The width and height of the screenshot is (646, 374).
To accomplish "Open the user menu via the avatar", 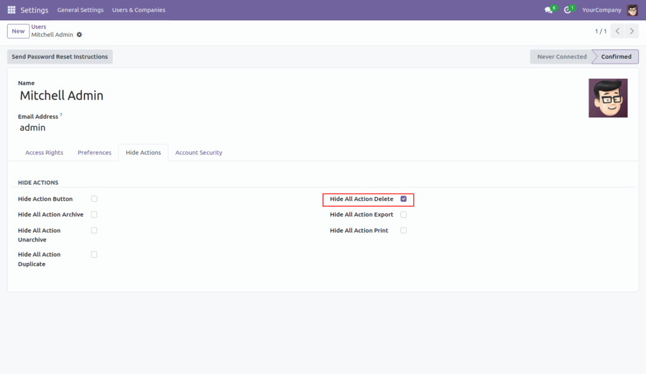I will (x=633, y=9).
